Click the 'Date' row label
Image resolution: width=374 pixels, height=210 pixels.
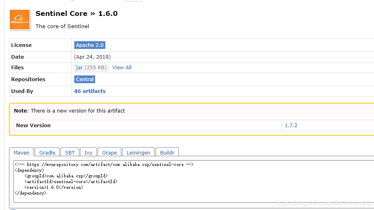[18, 57]
